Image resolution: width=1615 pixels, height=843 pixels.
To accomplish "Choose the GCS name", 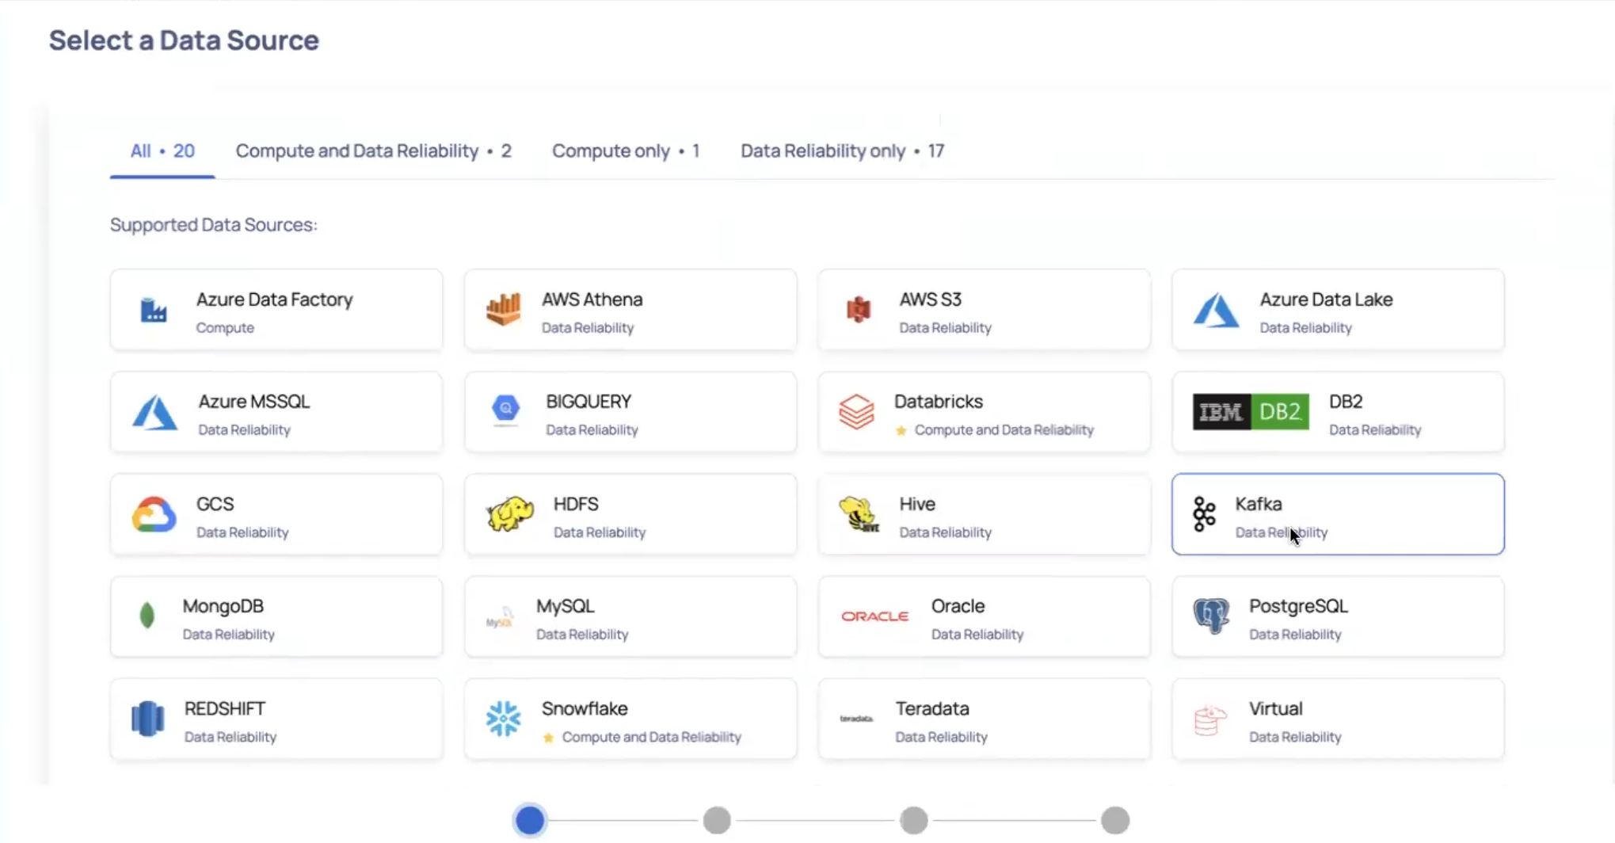I will click(x=215, y=504).
